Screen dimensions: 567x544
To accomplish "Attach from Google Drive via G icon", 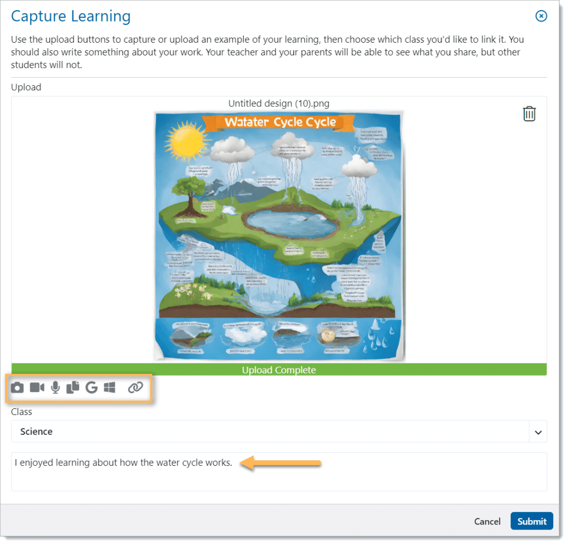I will point(91,388).
